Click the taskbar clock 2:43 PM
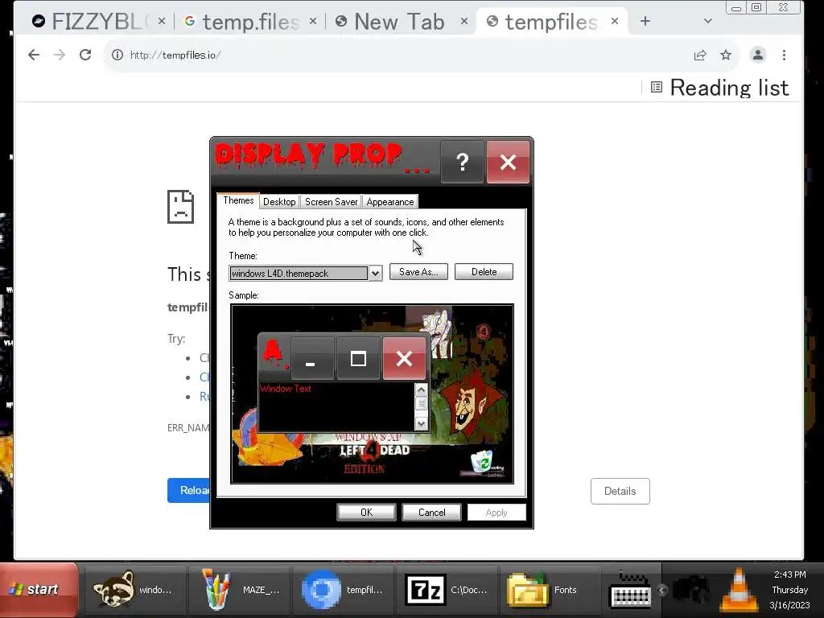Viewport: 824px width, 618px height. 789,575
